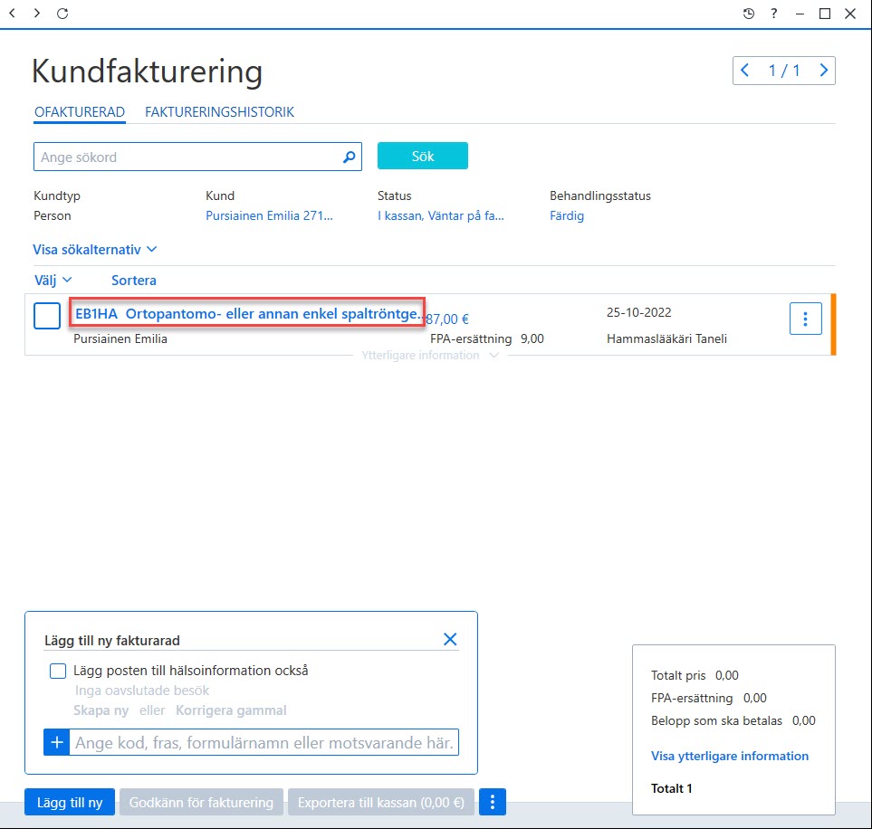The height and width of the screenshot is (829, 872).
Task: Go back with the back arrow
Action: tap(13, 13)
